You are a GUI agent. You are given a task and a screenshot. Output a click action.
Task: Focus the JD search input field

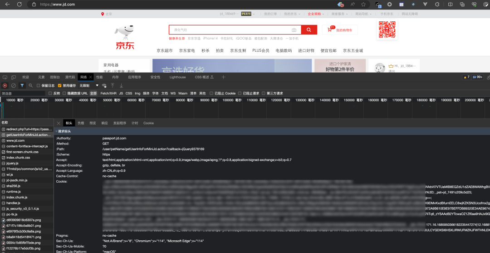click(235, 30)
